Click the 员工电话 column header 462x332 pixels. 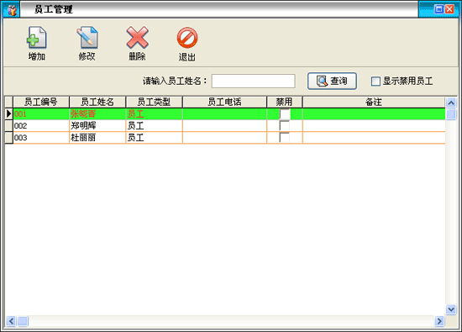click(224, 102)
